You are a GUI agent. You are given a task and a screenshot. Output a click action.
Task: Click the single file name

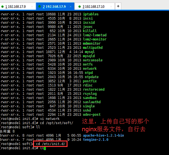89,106
